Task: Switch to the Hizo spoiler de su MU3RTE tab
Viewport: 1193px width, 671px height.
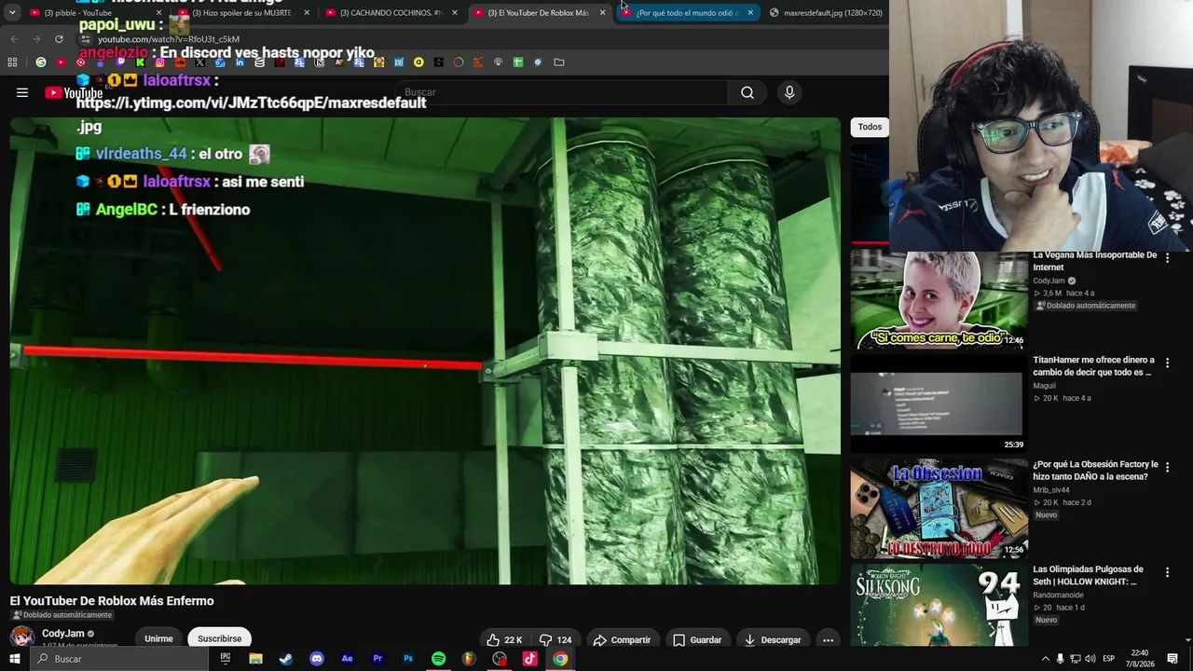Action: [242, 12]
